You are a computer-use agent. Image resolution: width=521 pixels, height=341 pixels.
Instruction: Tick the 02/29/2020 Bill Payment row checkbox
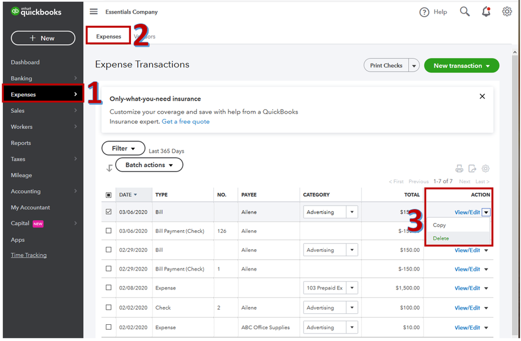coord(108,268)
